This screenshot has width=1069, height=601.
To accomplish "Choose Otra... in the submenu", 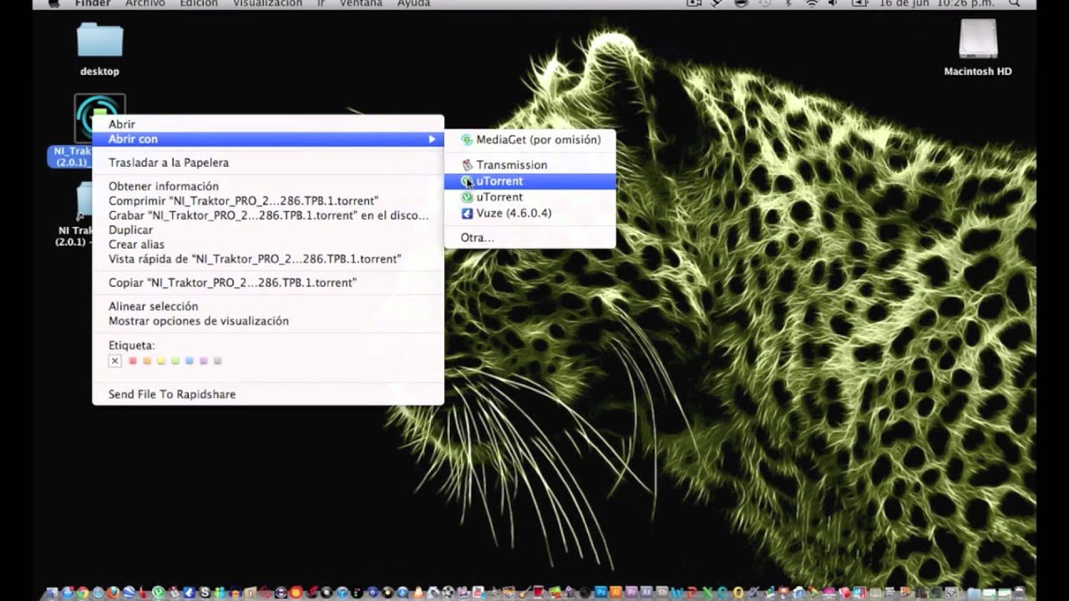I will coord(530,238).
